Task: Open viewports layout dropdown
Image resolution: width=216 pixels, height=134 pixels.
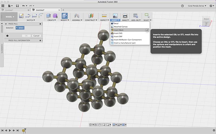Action: pyautogui.click(x=124, y=125)
